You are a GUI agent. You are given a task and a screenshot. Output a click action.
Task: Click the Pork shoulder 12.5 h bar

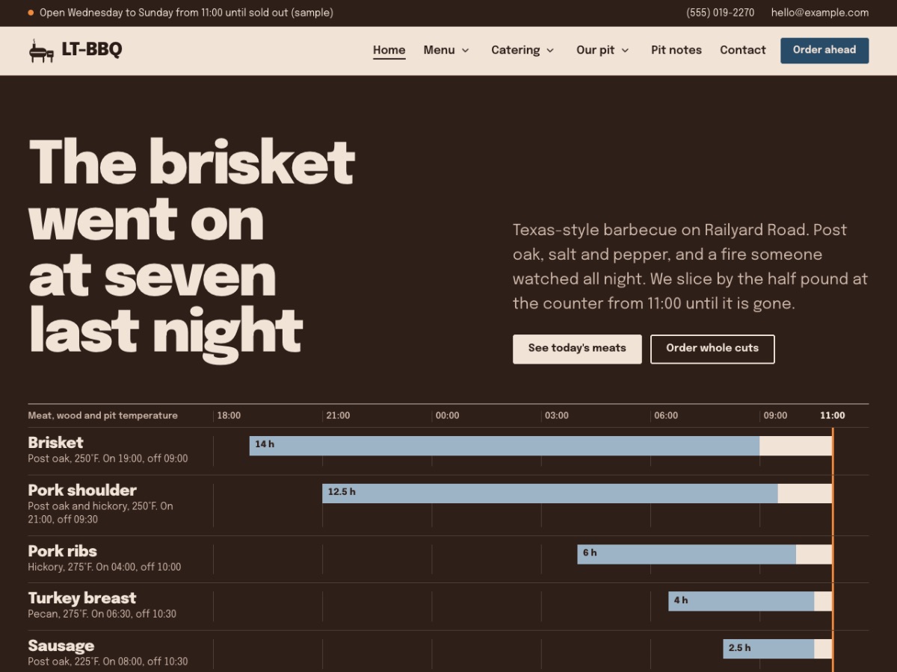[x=550, y=494]
